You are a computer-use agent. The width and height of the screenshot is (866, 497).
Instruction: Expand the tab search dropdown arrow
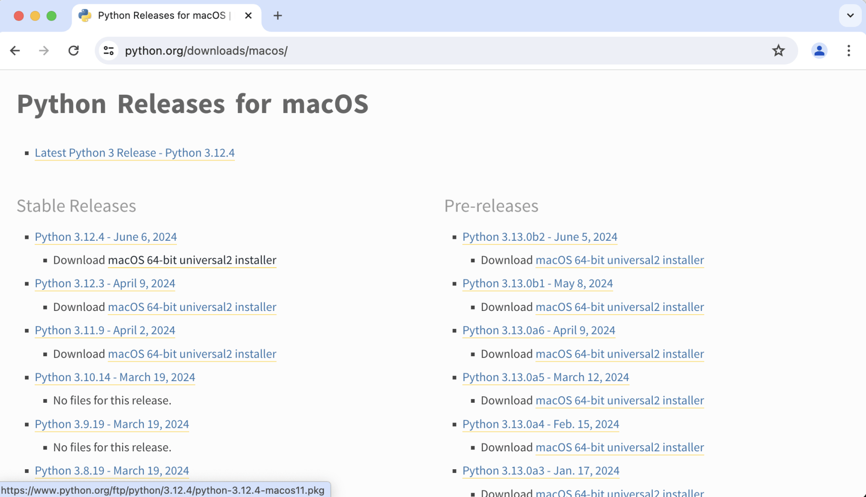(x=850, y=16)
